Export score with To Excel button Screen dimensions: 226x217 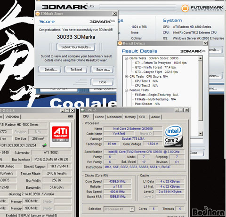(76, 70)
